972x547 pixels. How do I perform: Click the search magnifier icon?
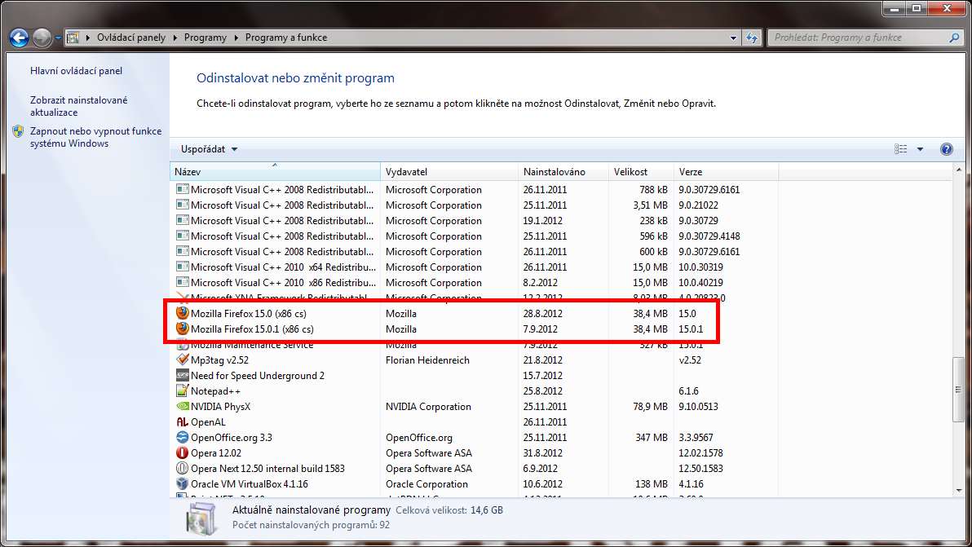[x=954, y=37]
